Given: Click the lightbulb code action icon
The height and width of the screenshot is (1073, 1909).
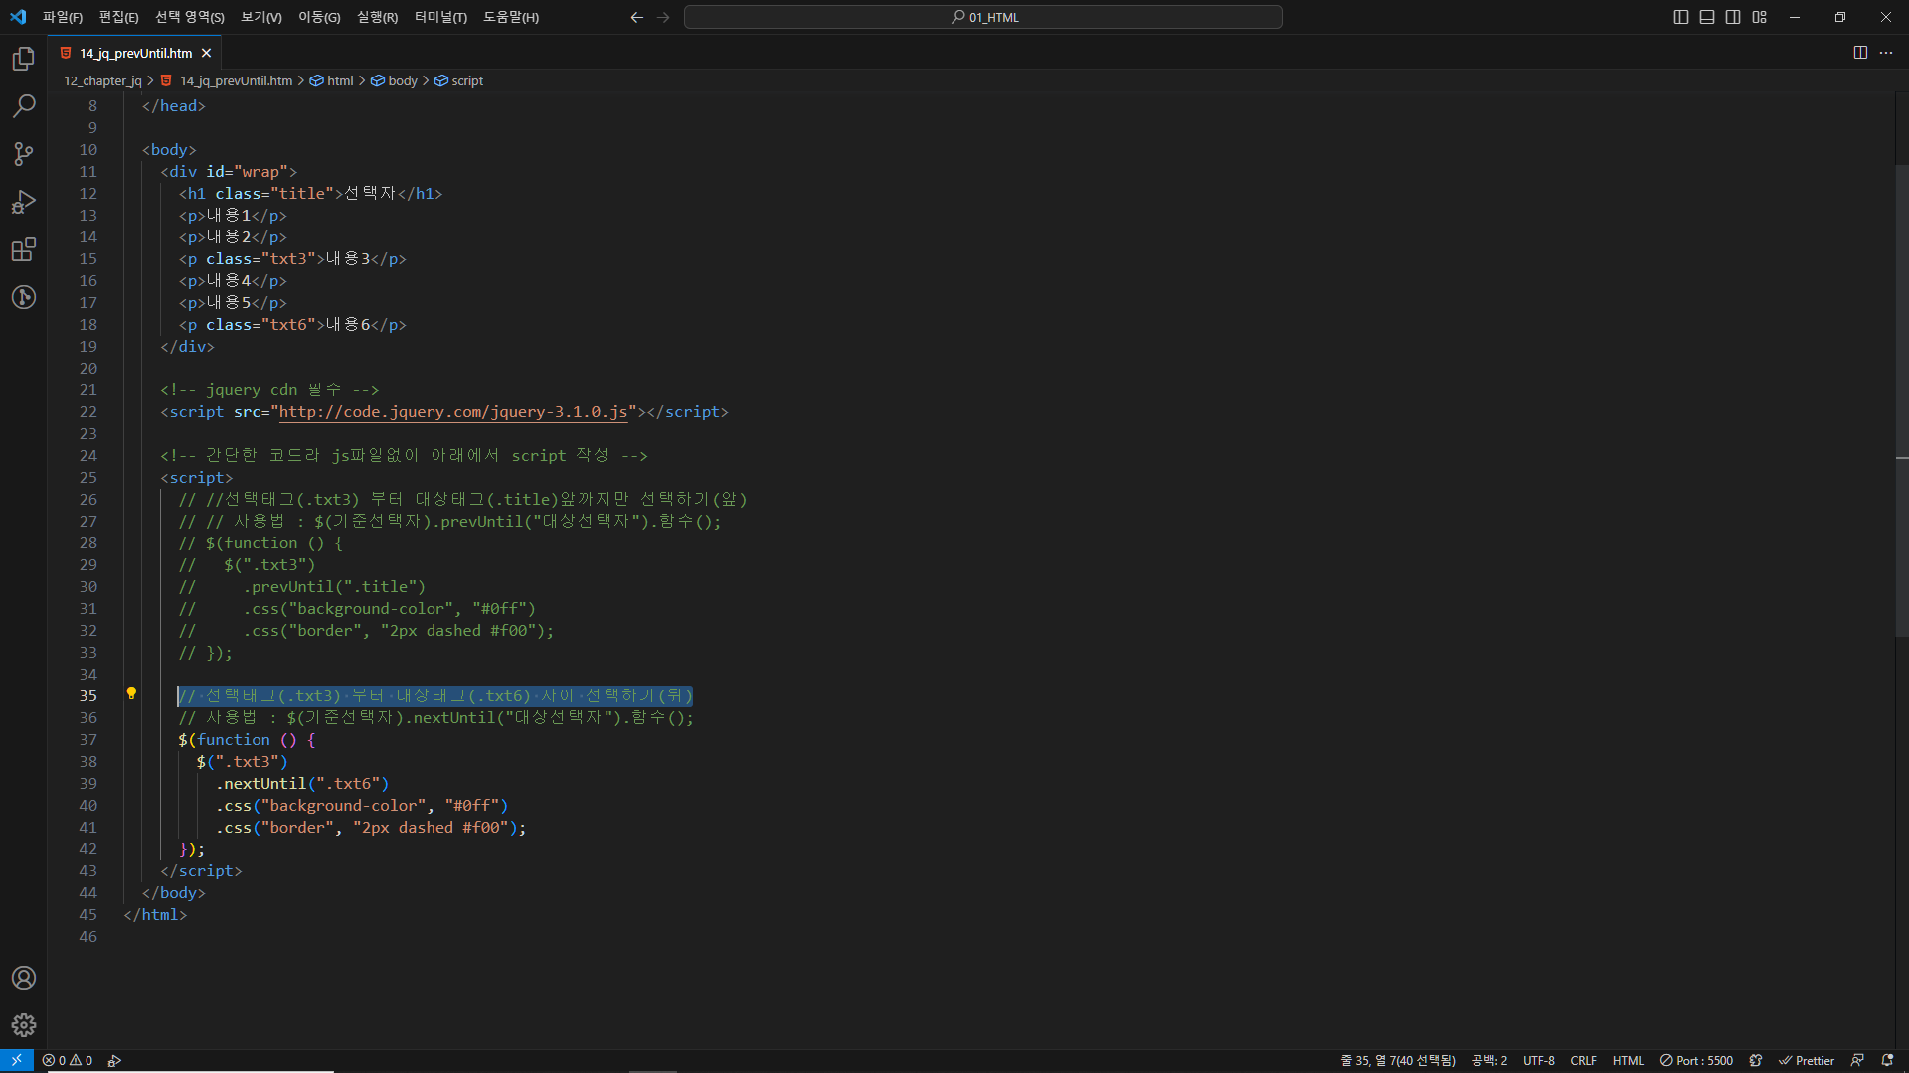Looking at the screenshot, I should 131,693.
